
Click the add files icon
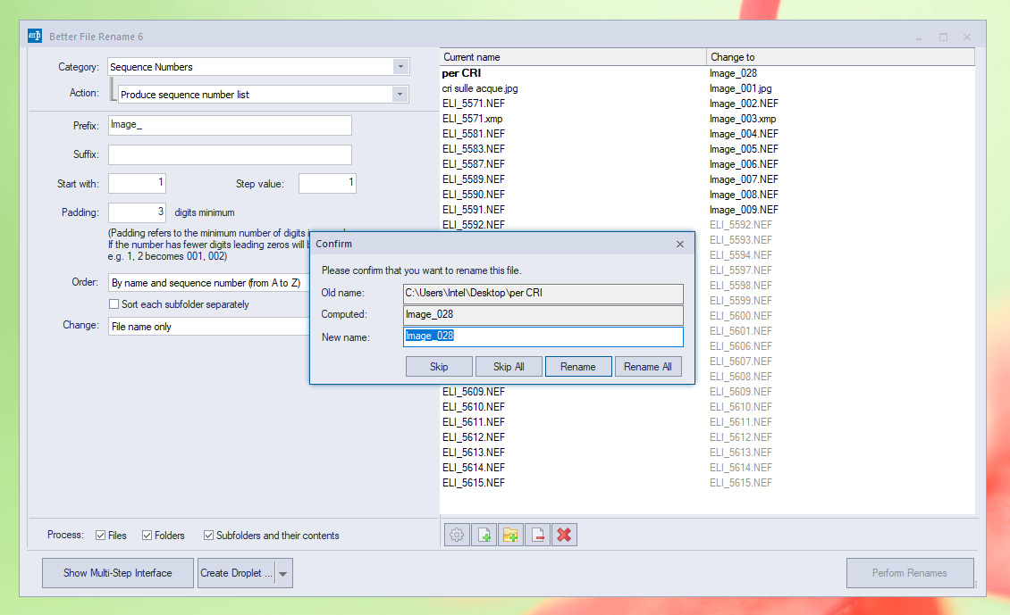[x=484, y=535]
